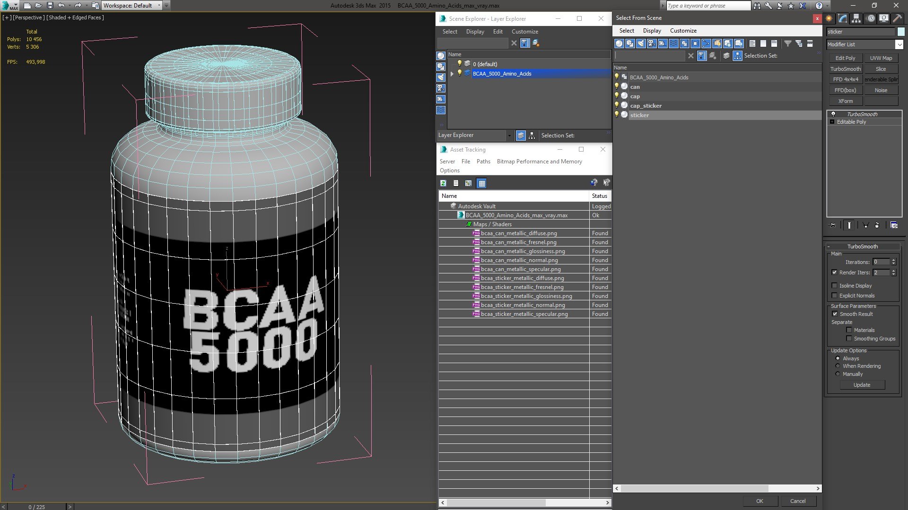This screenshot has height=510, width=908.
Task: Check Separate by Materials checkbox
Action: (x=849, y=330)
